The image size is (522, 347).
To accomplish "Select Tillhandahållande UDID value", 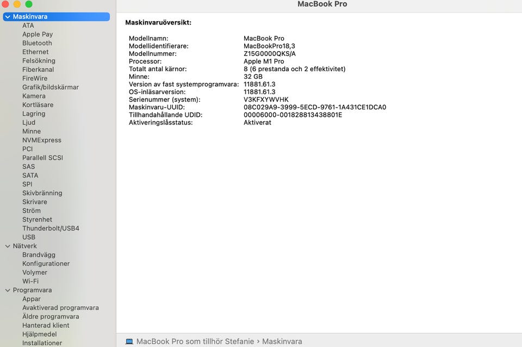I will click(293, 115).
